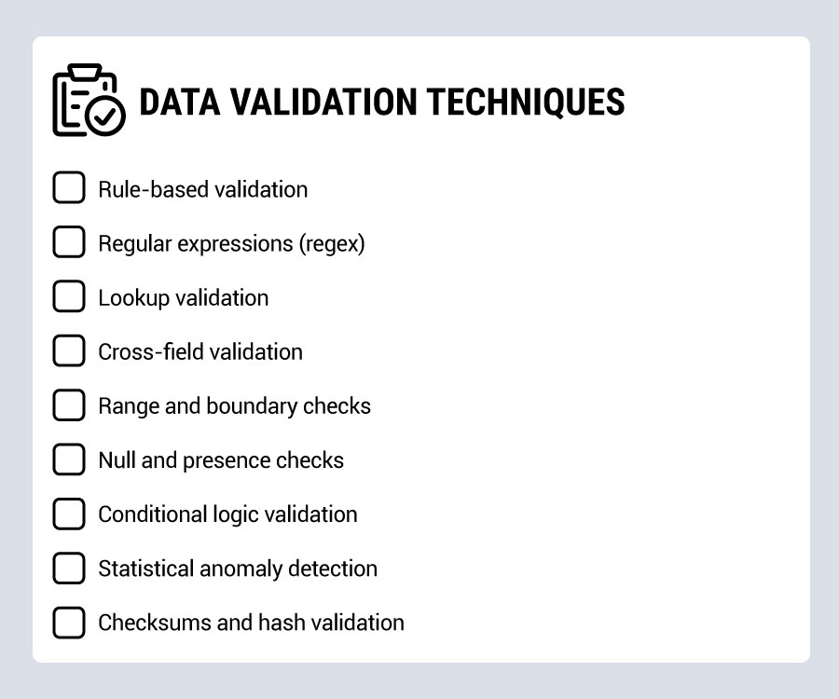The image size is (839, 699).
Task: Toggle the Null and presence checks checkbox
Action: 69,459
